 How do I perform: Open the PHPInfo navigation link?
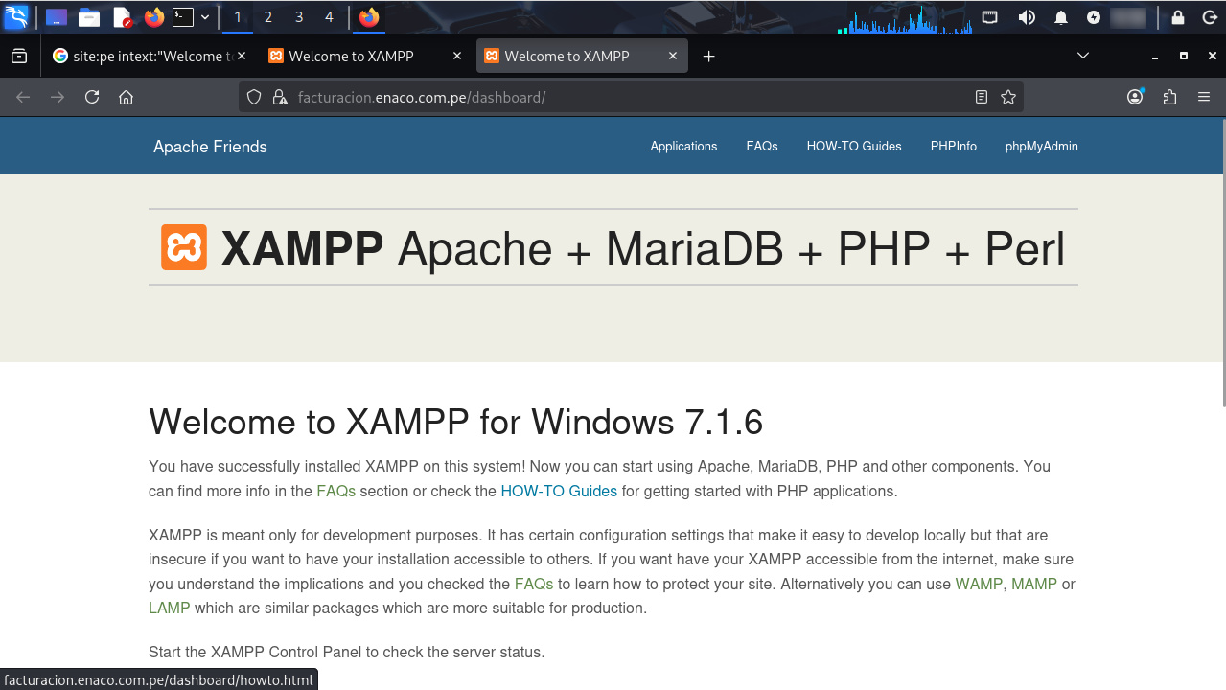click(x=953, y=147)
